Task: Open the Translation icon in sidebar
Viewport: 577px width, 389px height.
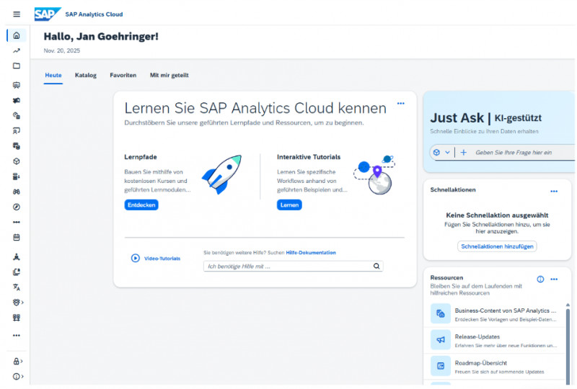Action: point(17,287)
